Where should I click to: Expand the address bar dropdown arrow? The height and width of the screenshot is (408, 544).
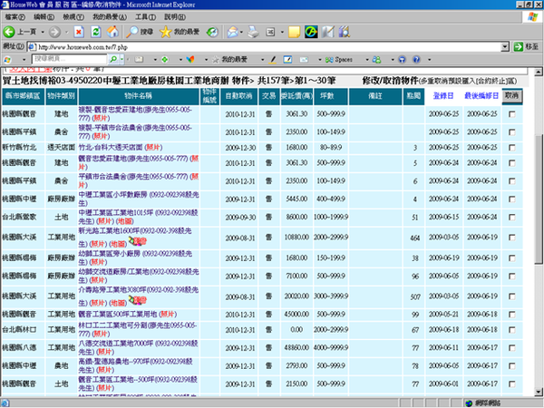pyautogui.click(x=505, y=46)
